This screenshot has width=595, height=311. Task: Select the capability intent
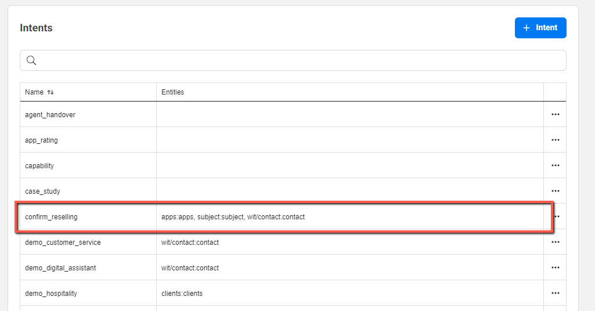pos(39,166)
